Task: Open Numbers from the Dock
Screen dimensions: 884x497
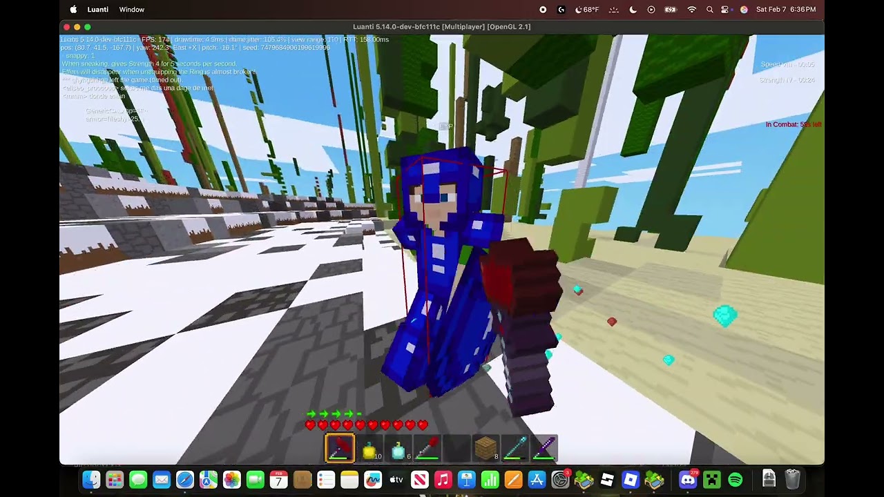Action: coord(490,480)
